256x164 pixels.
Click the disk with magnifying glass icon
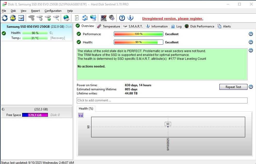(x=56, y=18)
